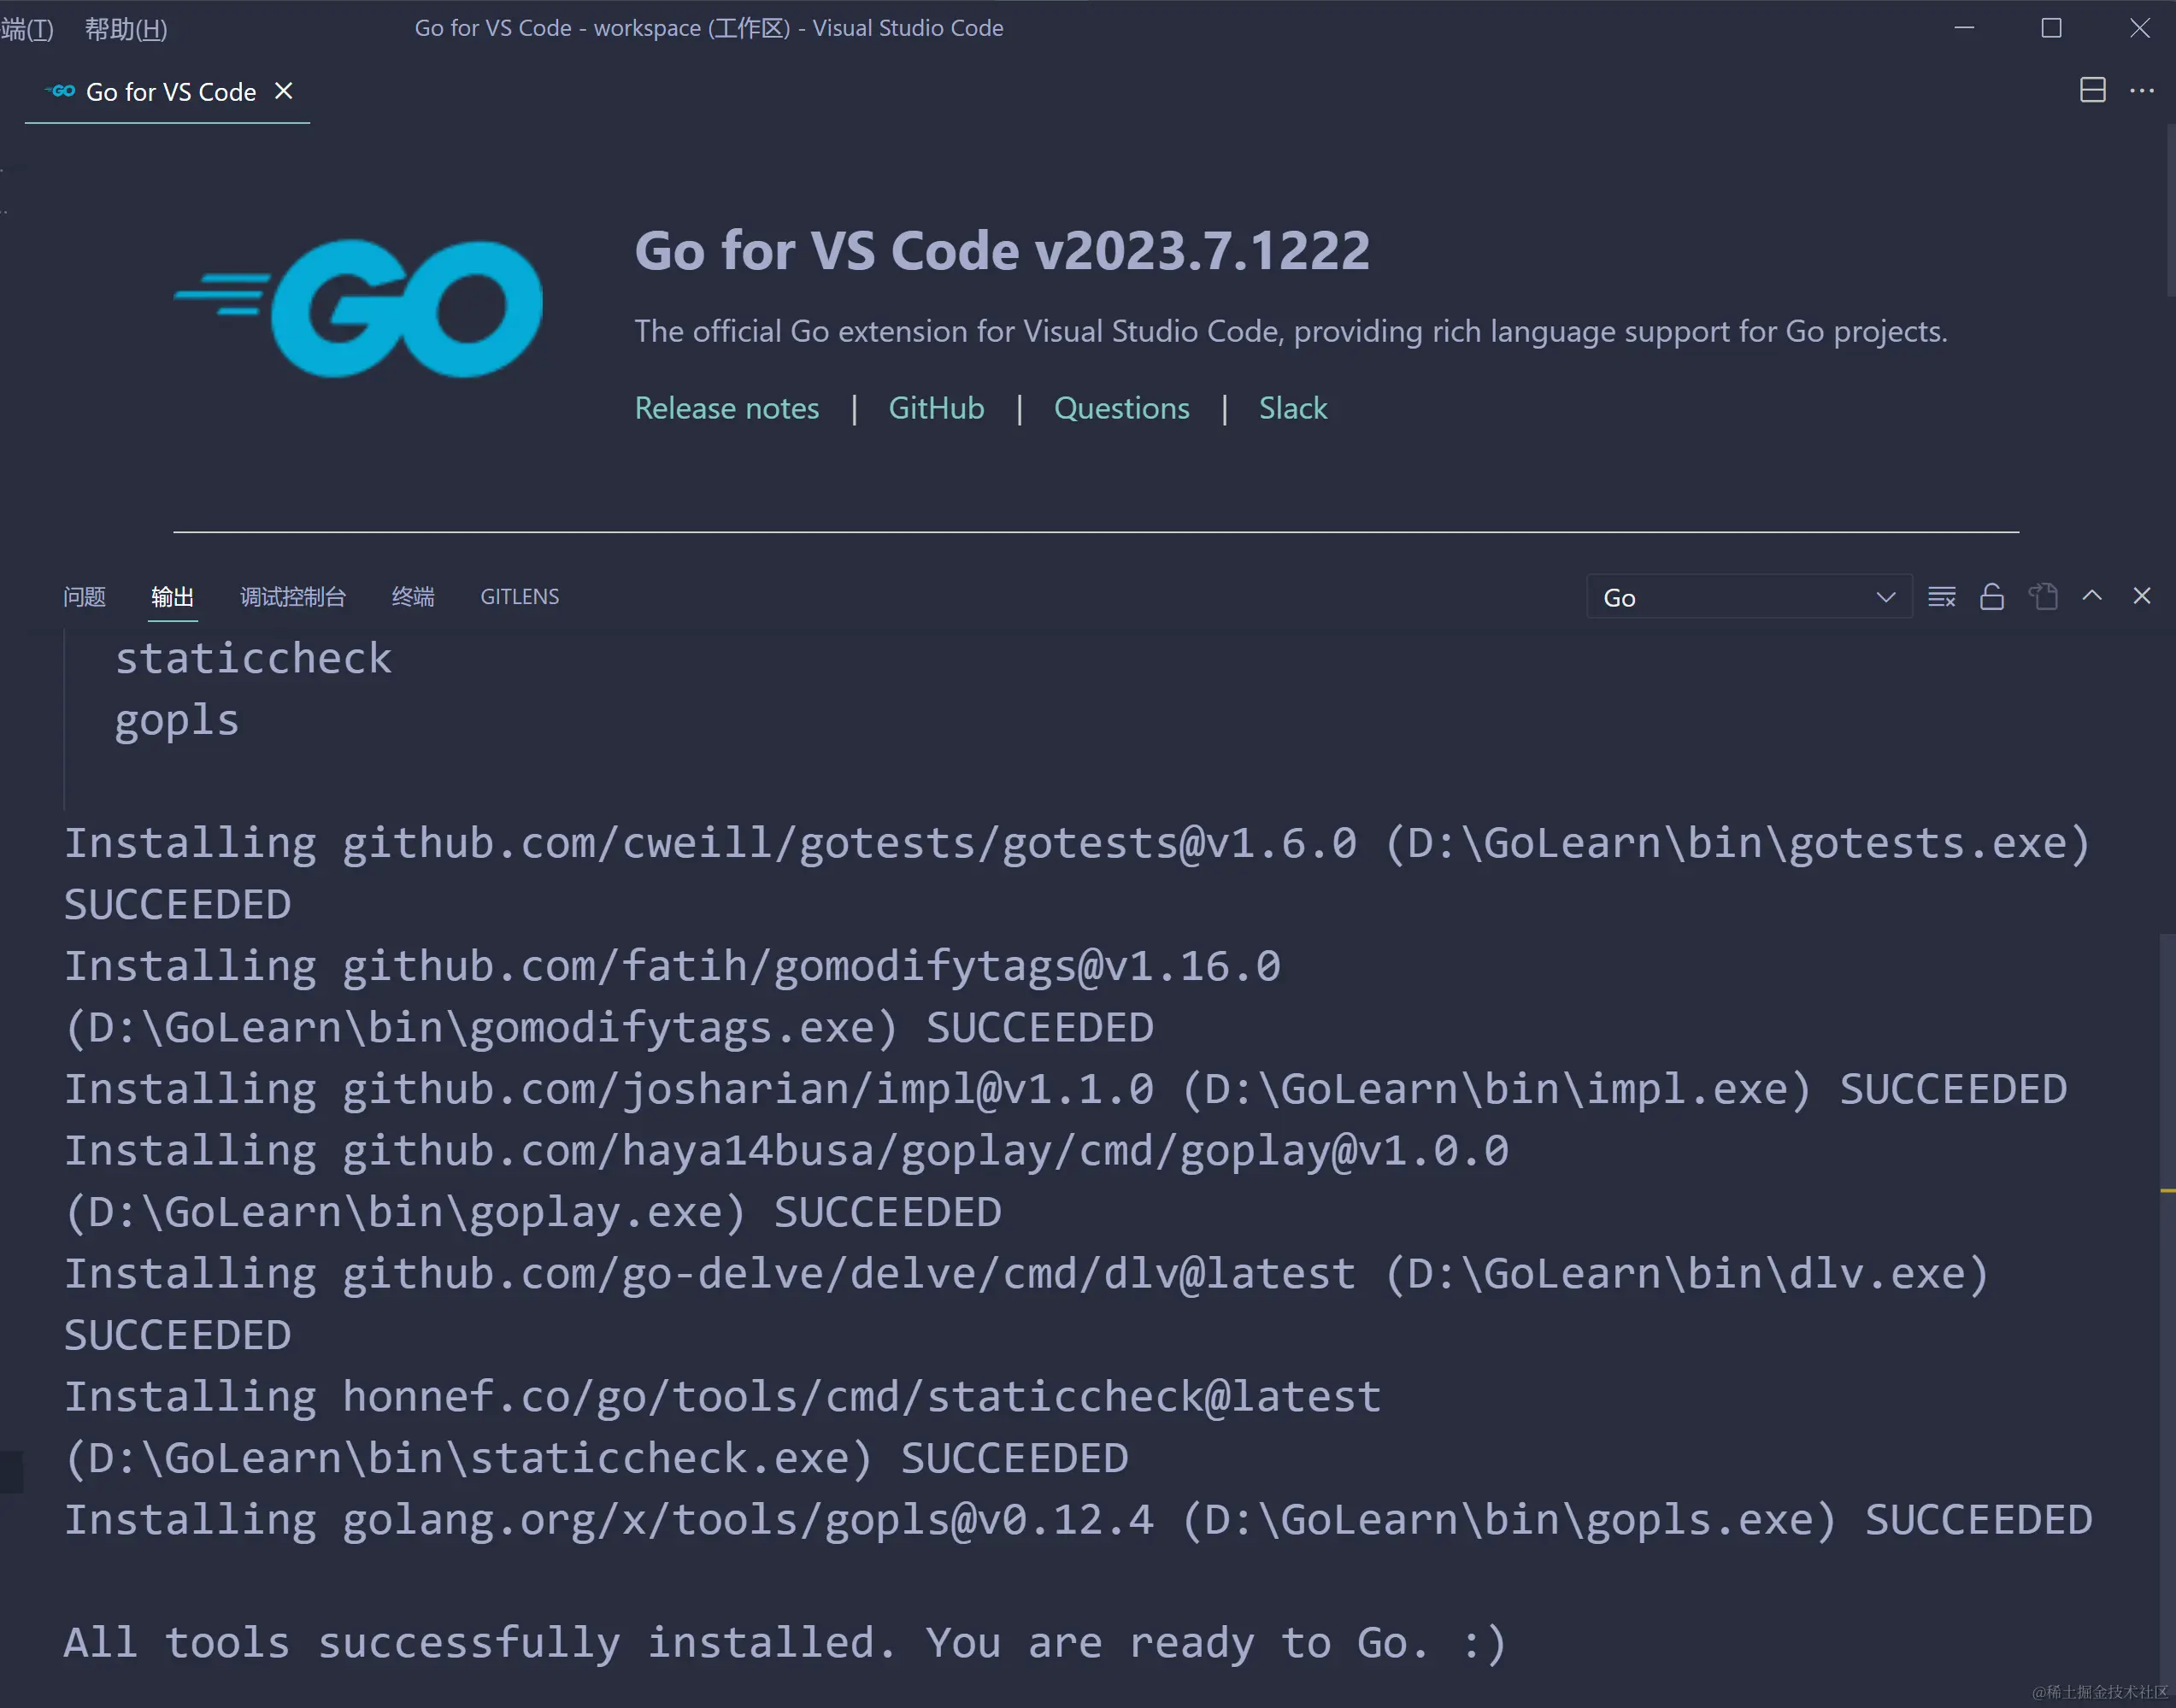Viewport: 2176px width, 1708px height.
Task: Switch to the 问题 panel tab
Action: 84,597
